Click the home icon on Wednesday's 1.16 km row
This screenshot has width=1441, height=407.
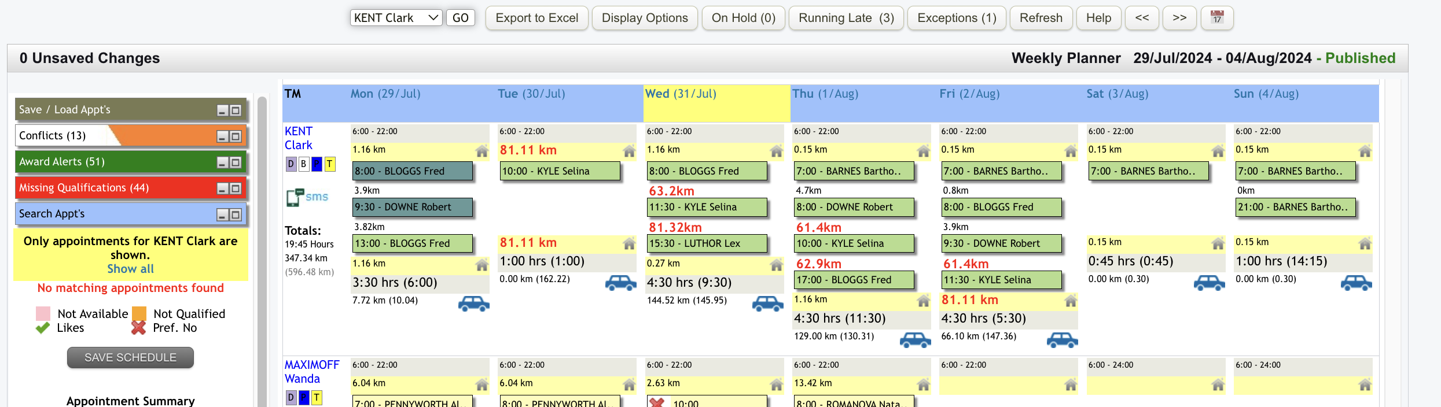click(777, 151)
